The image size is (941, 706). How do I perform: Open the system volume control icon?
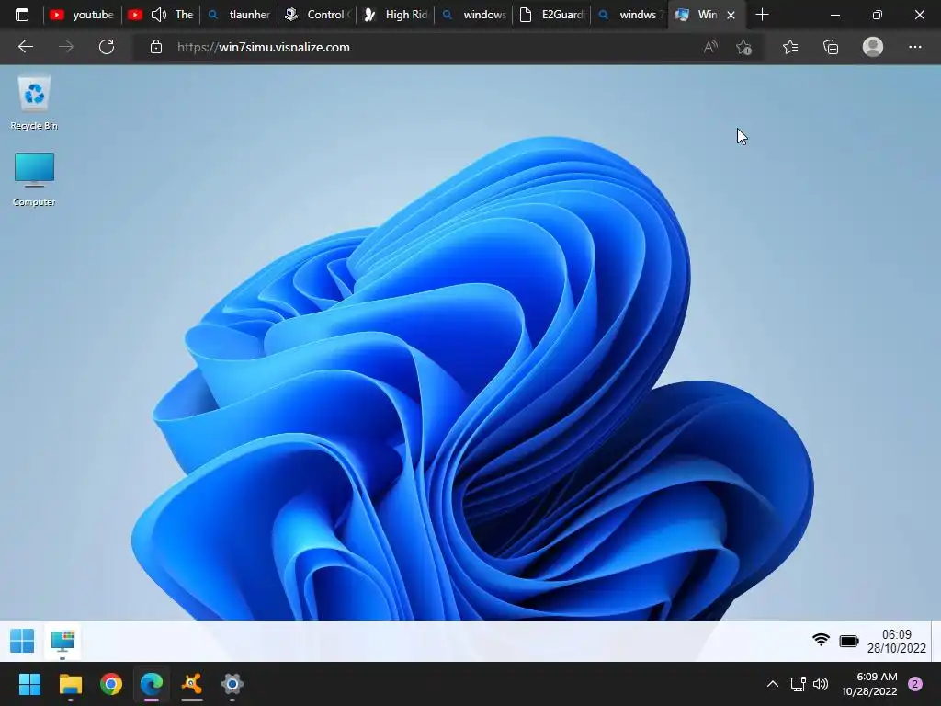pos(821,684)
